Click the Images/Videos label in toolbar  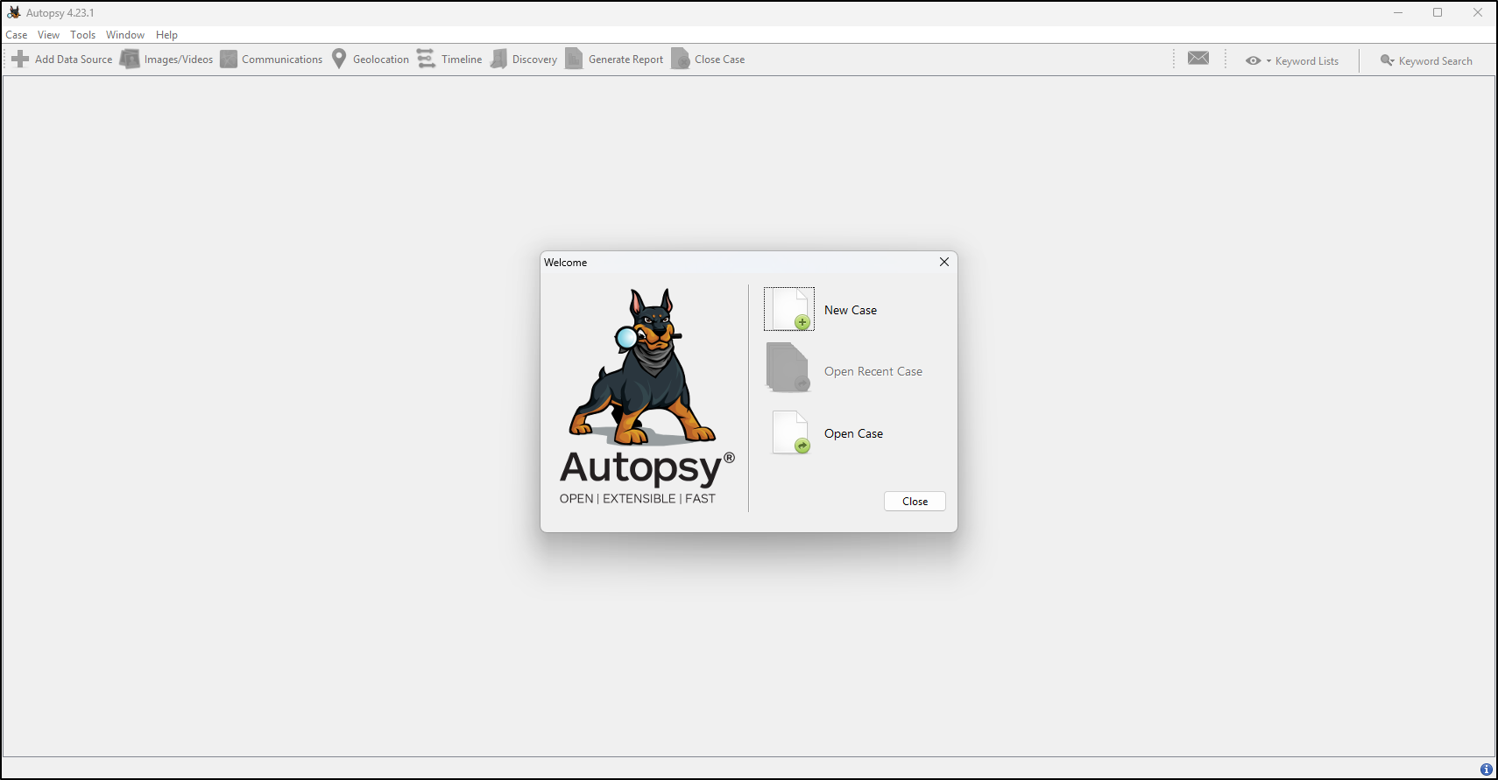(x=179, y=60)
